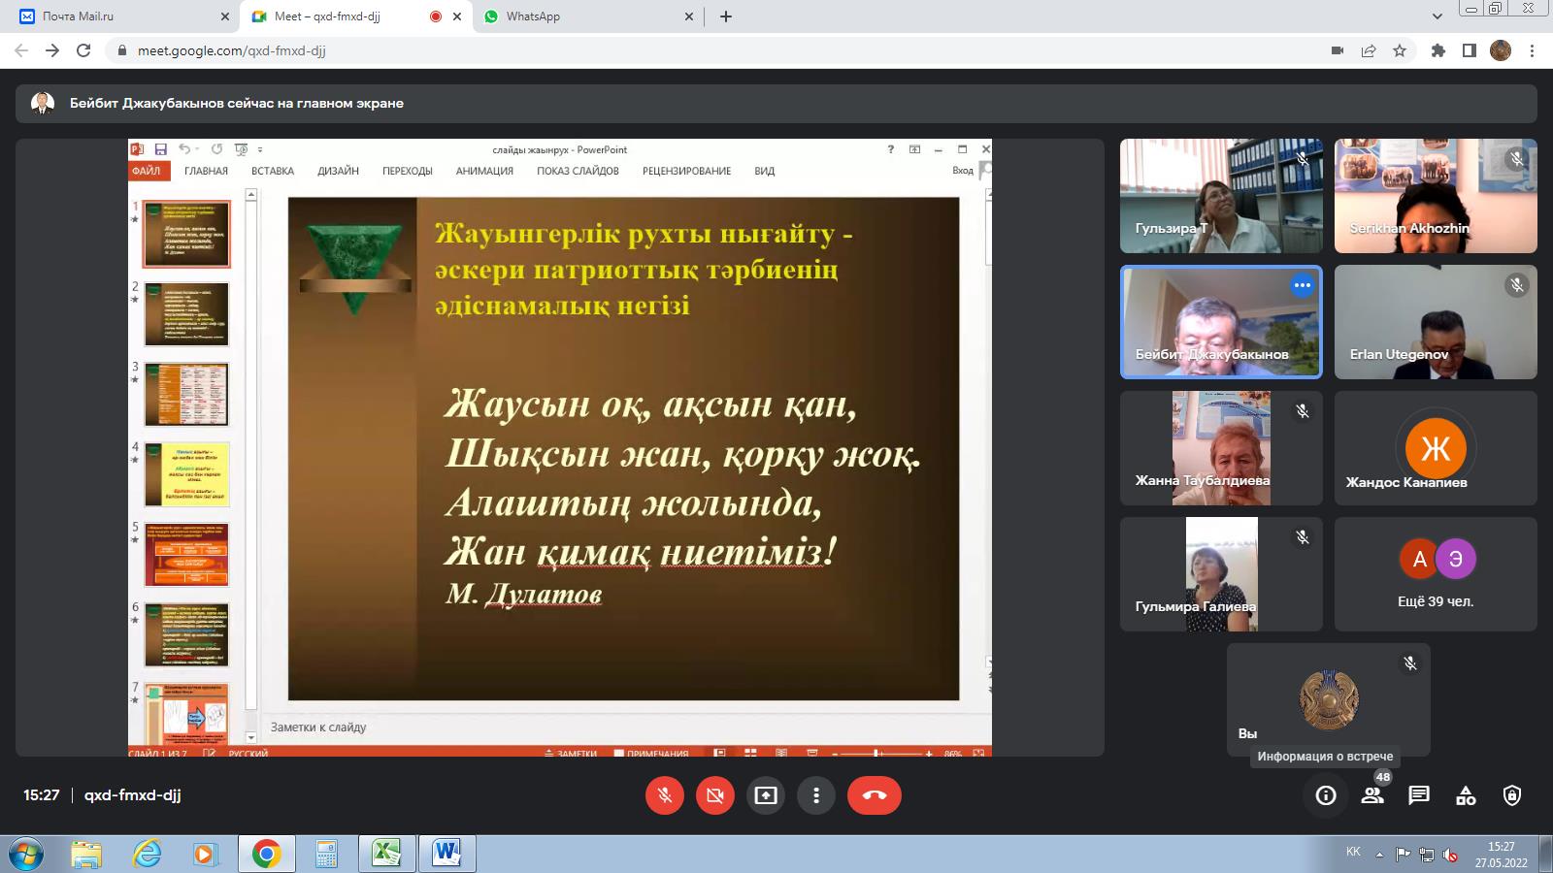
Task: Toggle the muted microphone button
Action: (x=665, y=795)
